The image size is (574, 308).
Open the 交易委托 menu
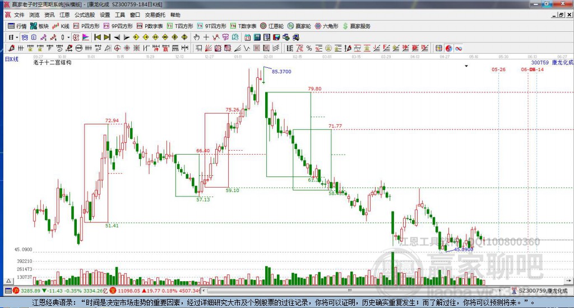tap(155, 15)
